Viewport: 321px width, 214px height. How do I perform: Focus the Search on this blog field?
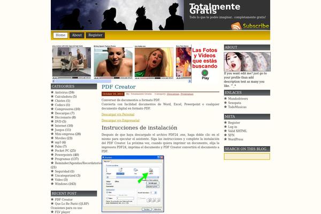click(247, 156)
